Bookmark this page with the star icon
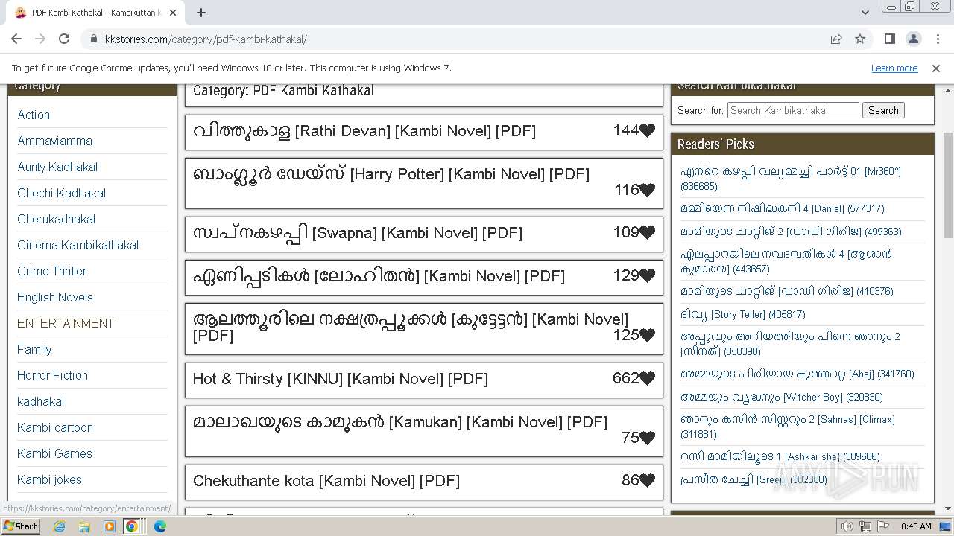The image size is (954, 536). click(860, 39)
